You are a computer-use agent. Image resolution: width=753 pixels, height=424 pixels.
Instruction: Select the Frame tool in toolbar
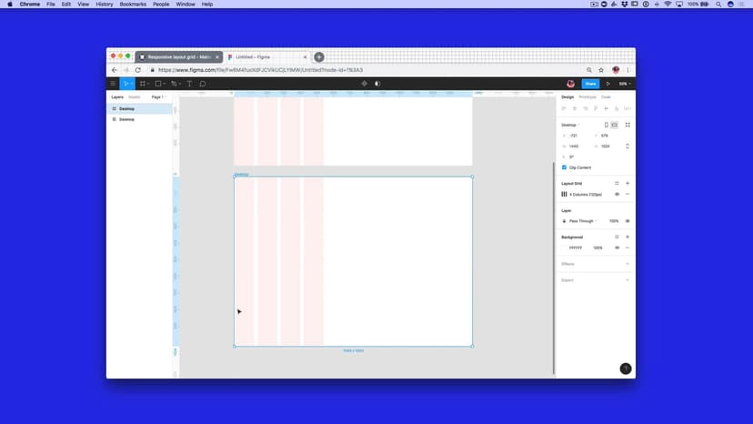click(x=143, y=84)
